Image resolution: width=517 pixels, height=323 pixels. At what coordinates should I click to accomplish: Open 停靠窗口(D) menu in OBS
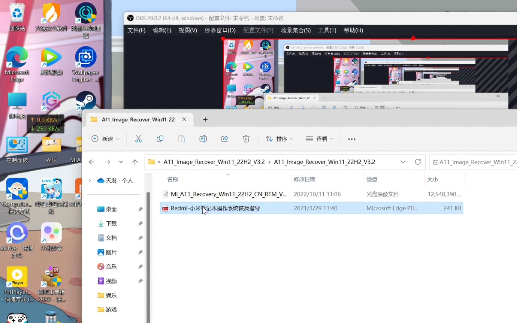click(x=220, y=30)
